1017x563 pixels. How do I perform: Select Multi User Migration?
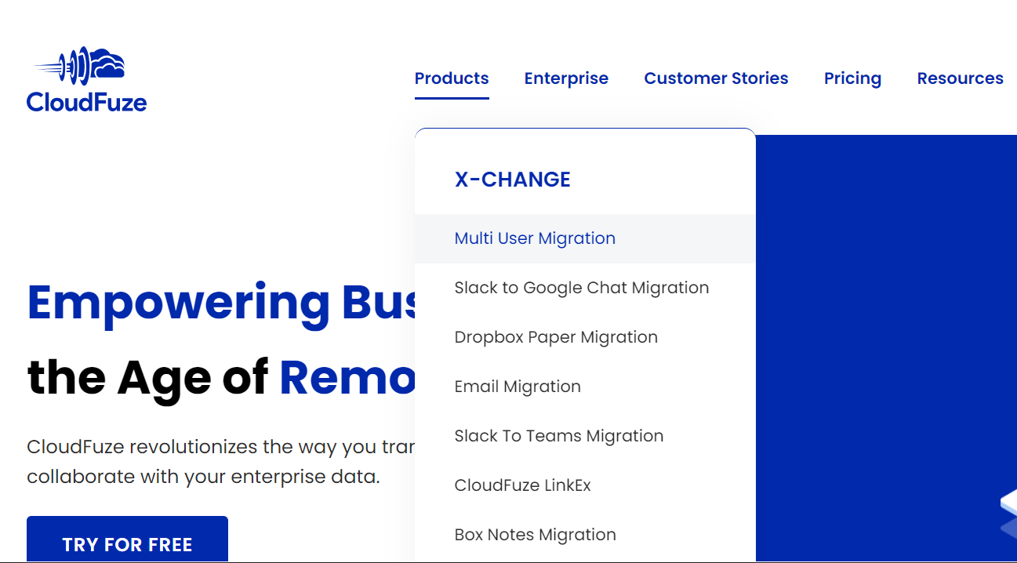coord(535,238)
